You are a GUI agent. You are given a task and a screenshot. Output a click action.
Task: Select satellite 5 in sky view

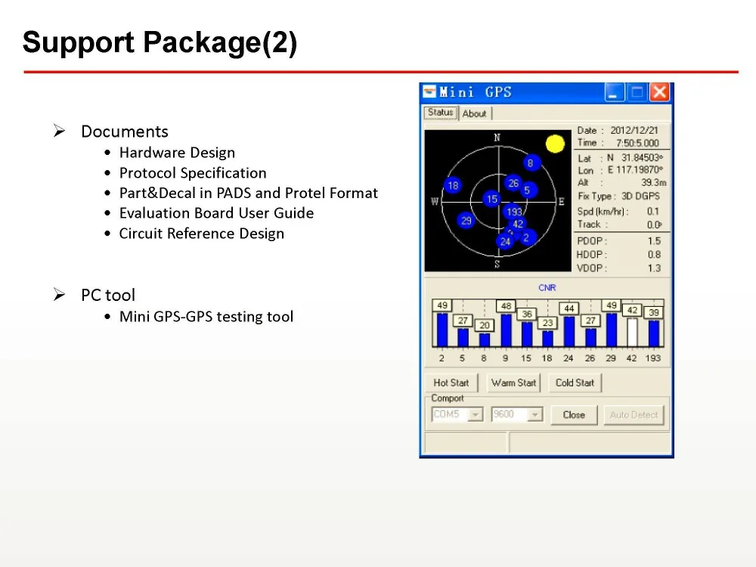528,190
